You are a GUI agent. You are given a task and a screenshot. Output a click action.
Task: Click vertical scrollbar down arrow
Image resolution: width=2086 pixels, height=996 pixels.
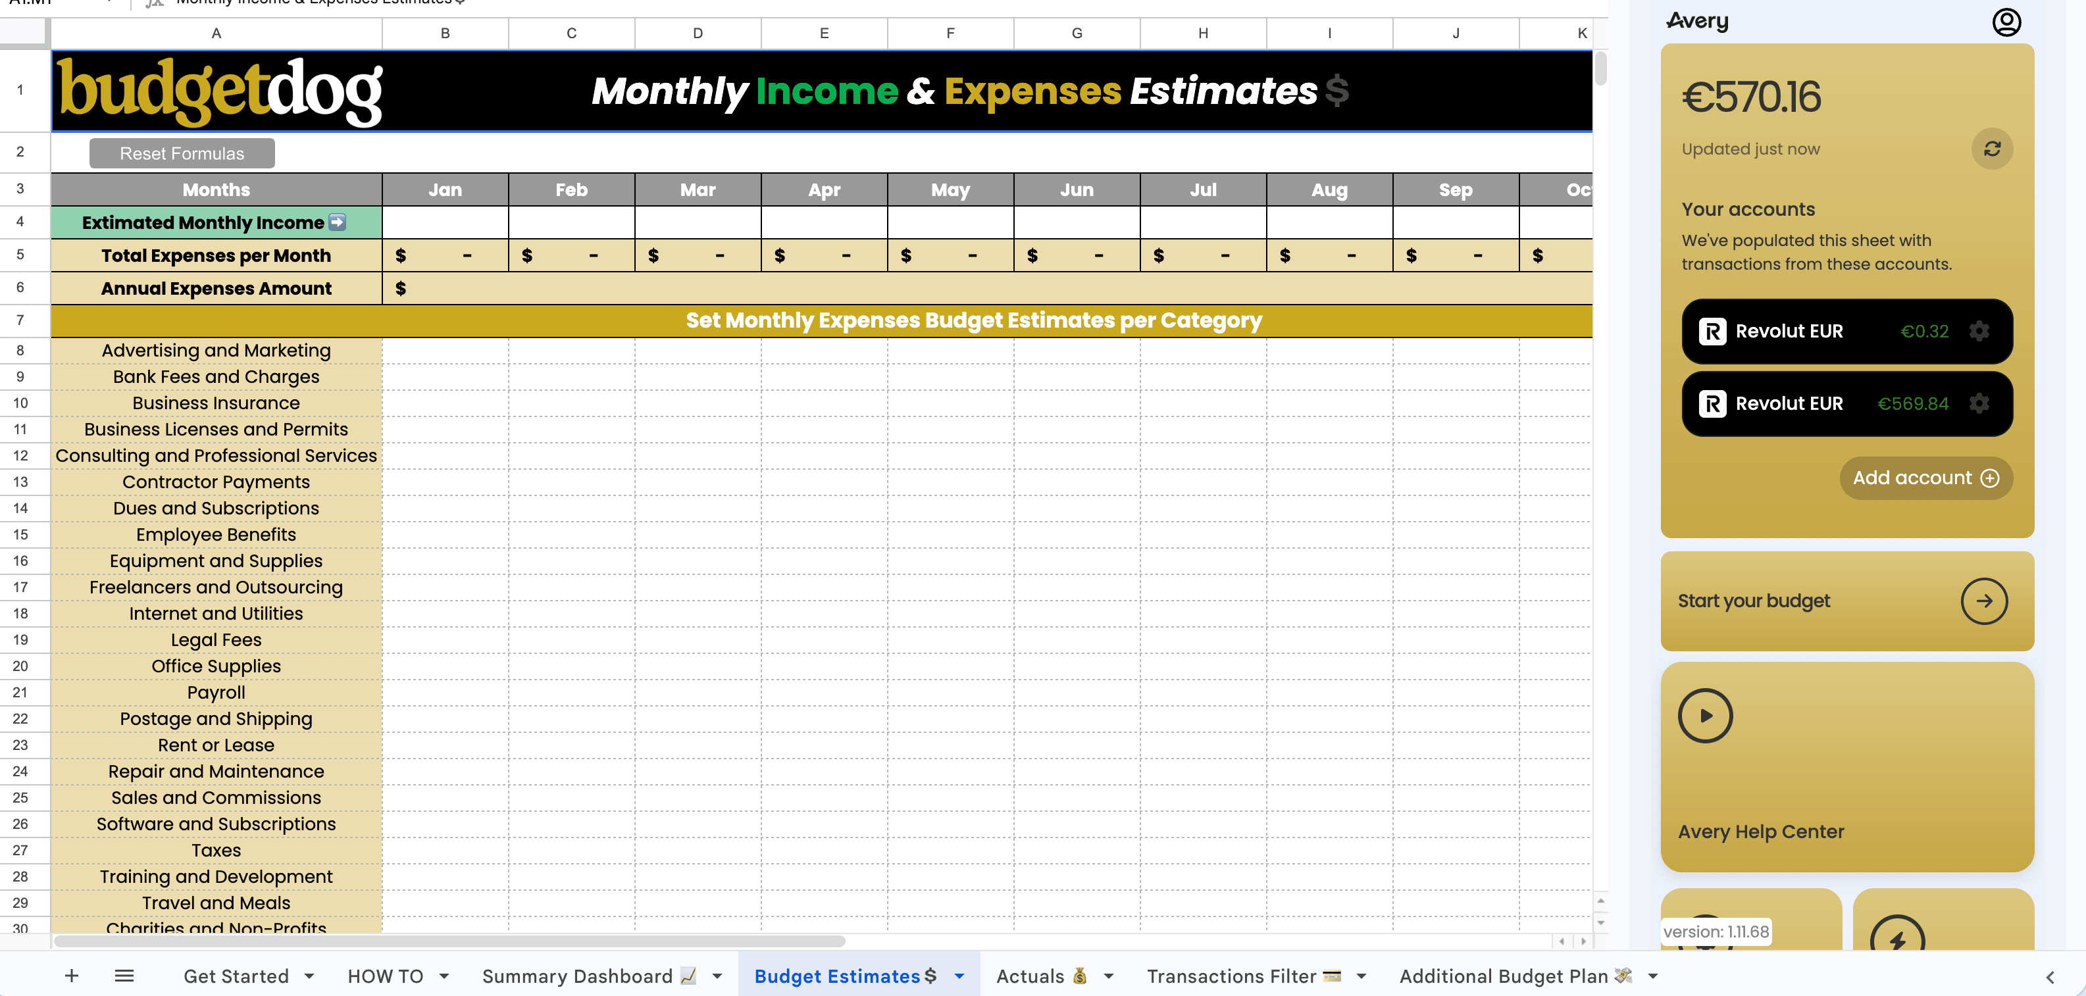(x=1600, y=923)
